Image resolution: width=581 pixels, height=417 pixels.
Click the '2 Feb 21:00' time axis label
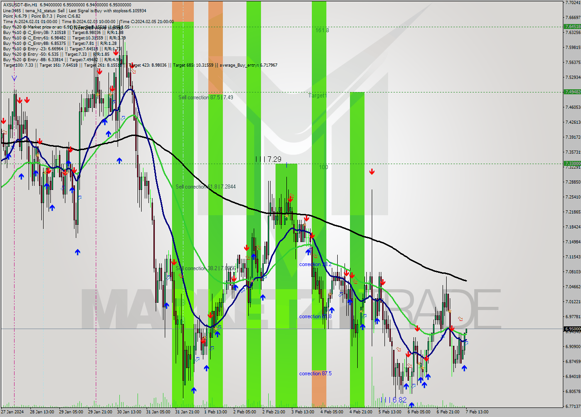tap(274, 412)
